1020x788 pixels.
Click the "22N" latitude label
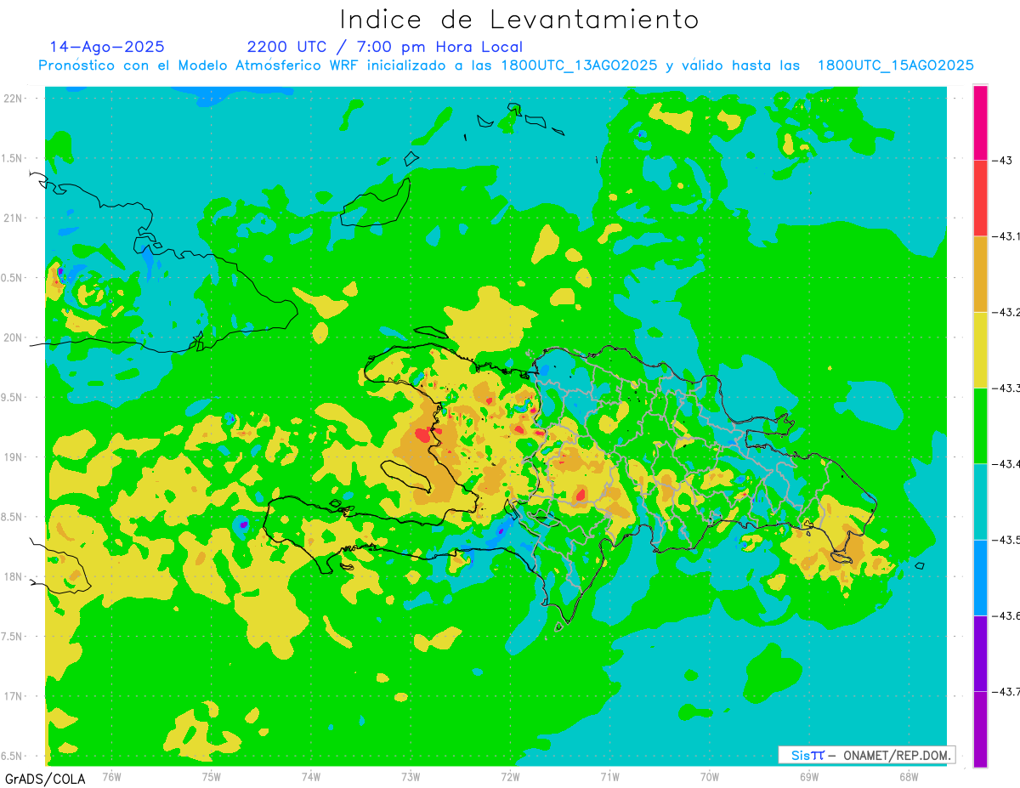(12, 99)
